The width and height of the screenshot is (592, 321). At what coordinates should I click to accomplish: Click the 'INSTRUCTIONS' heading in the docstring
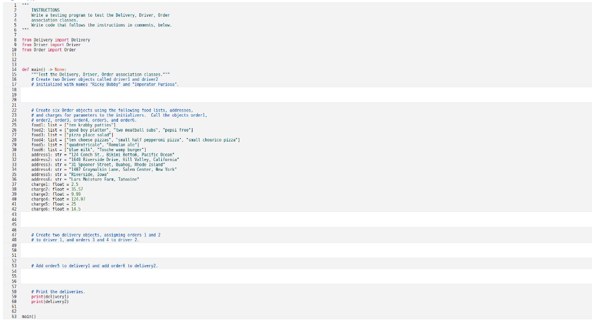45,10
